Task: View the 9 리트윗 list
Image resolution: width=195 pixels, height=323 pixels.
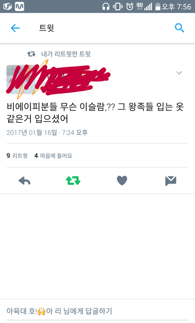Action: (x=17, y=156)
